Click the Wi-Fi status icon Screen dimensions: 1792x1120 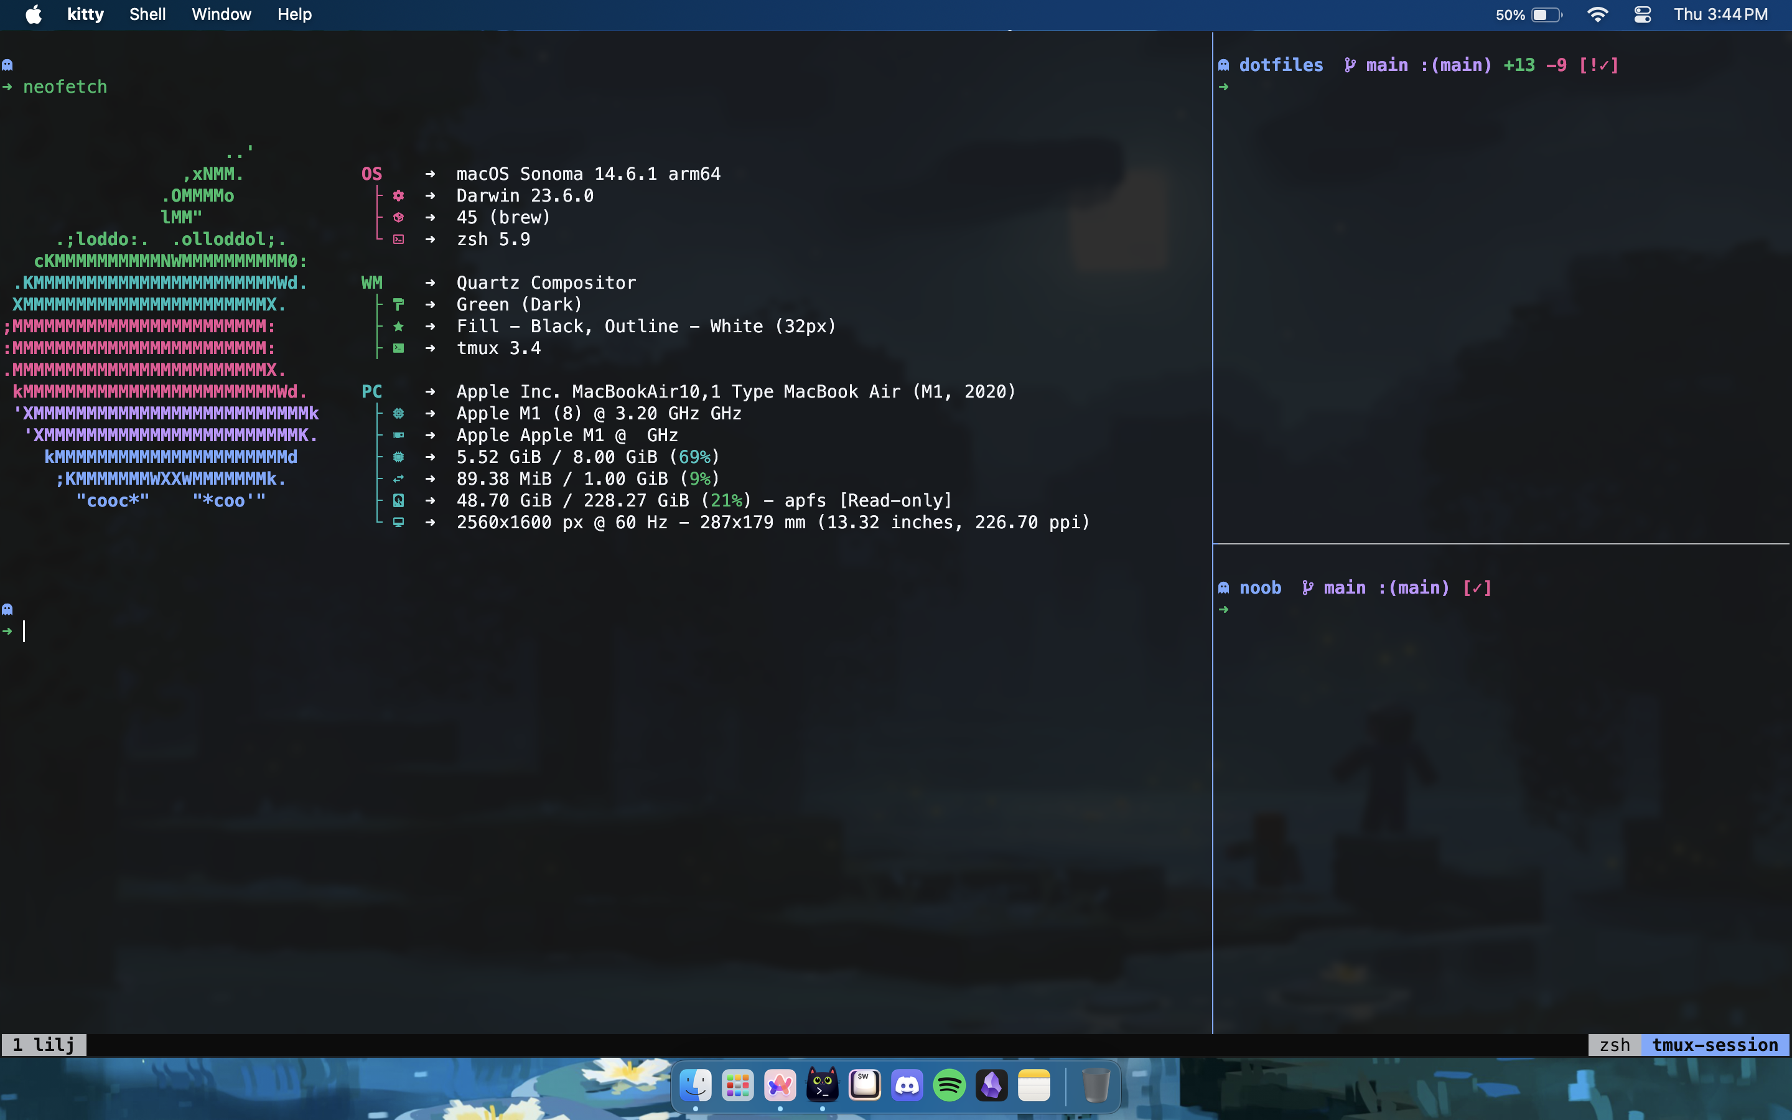pyautogui.click(x=1597, y=15)
